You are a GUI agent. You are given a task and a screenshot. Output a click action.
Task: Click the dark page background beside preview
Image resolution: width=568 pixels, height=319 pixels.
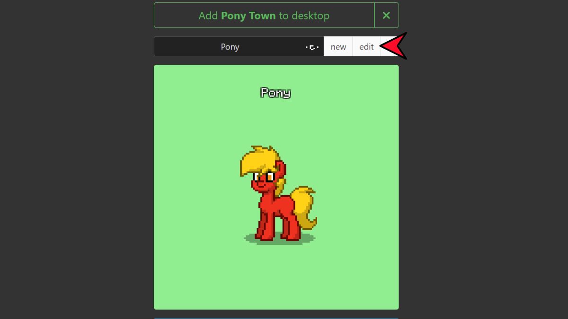tap(76, 189)
